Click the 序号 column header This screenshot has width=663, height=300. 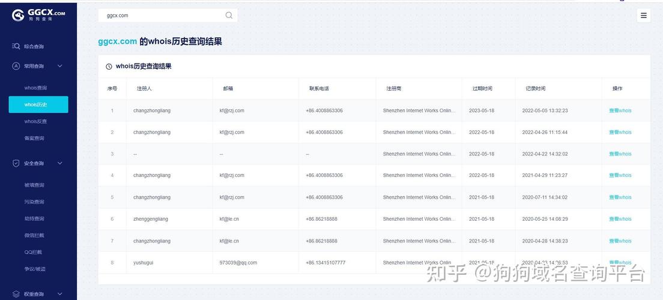point(112,89)
